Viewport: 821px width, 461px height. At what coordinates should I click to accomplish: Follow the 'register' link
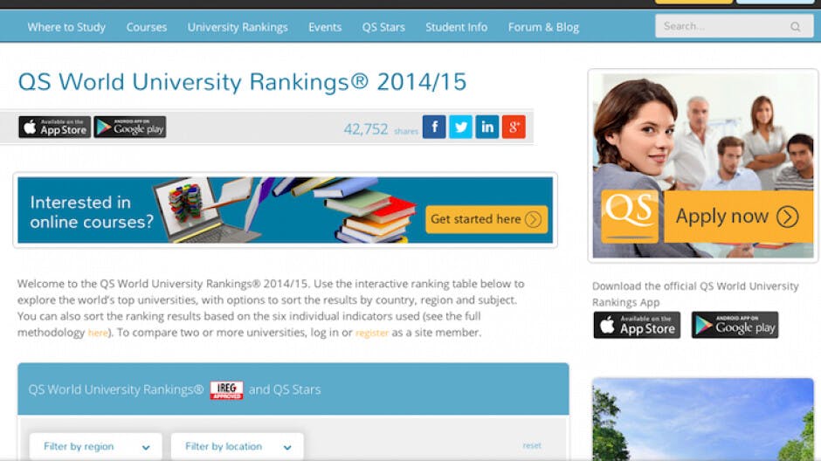(372, 333)
